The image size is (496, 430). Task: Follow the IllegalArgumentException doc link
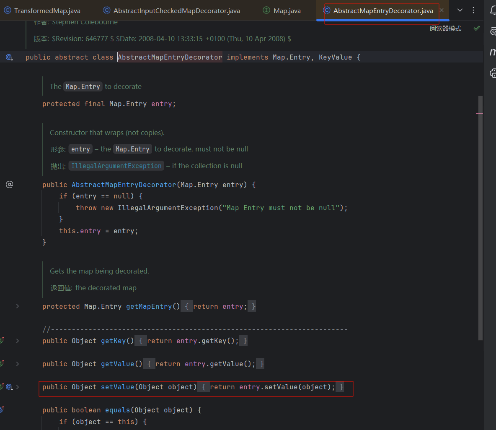(x=116, y=166)
